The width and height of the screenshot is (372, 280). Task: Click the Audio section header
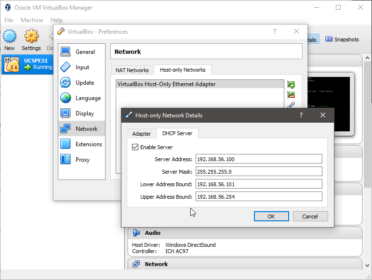(x=245, y=233)
